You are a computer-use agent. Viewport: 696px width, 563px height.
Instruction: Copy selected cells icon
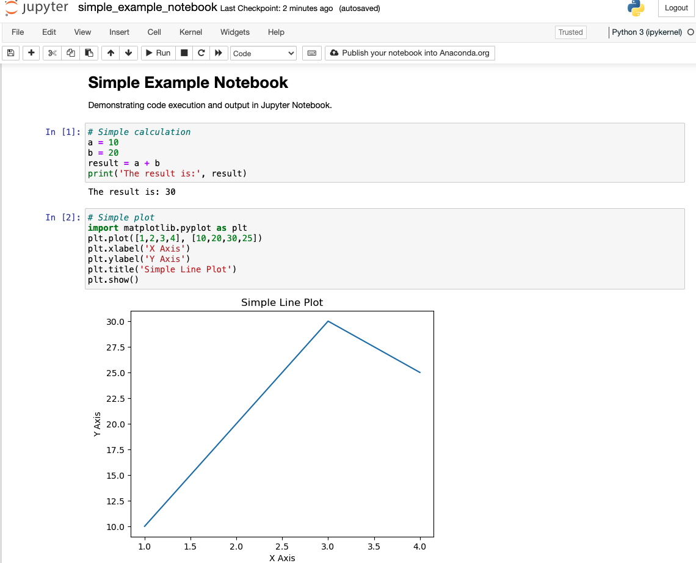[x=71, y=53]
